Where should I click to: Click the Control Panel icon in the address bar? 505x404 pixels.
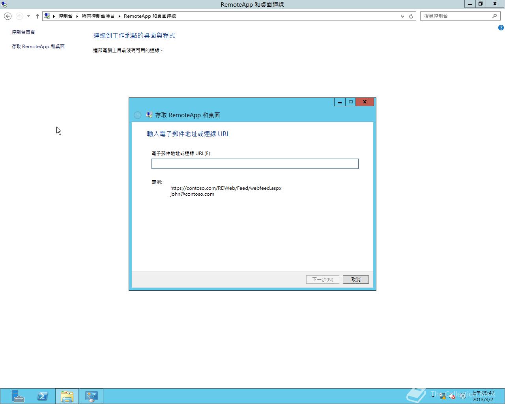(x=47, y=16)
